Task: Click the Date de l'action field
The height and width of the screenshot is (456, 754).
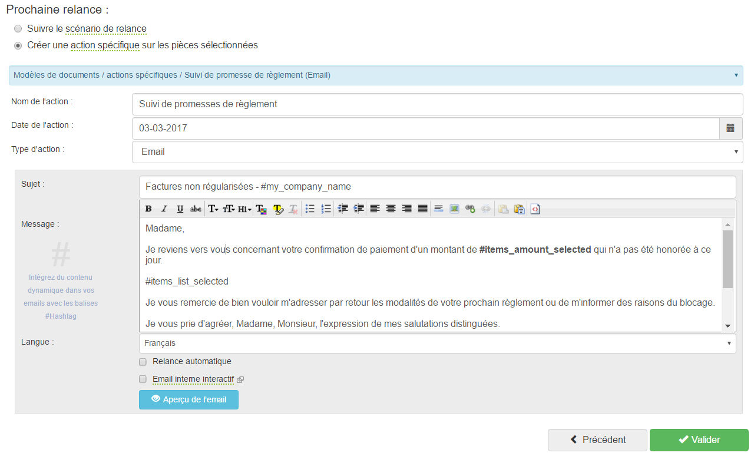Action: coord(425,128)
